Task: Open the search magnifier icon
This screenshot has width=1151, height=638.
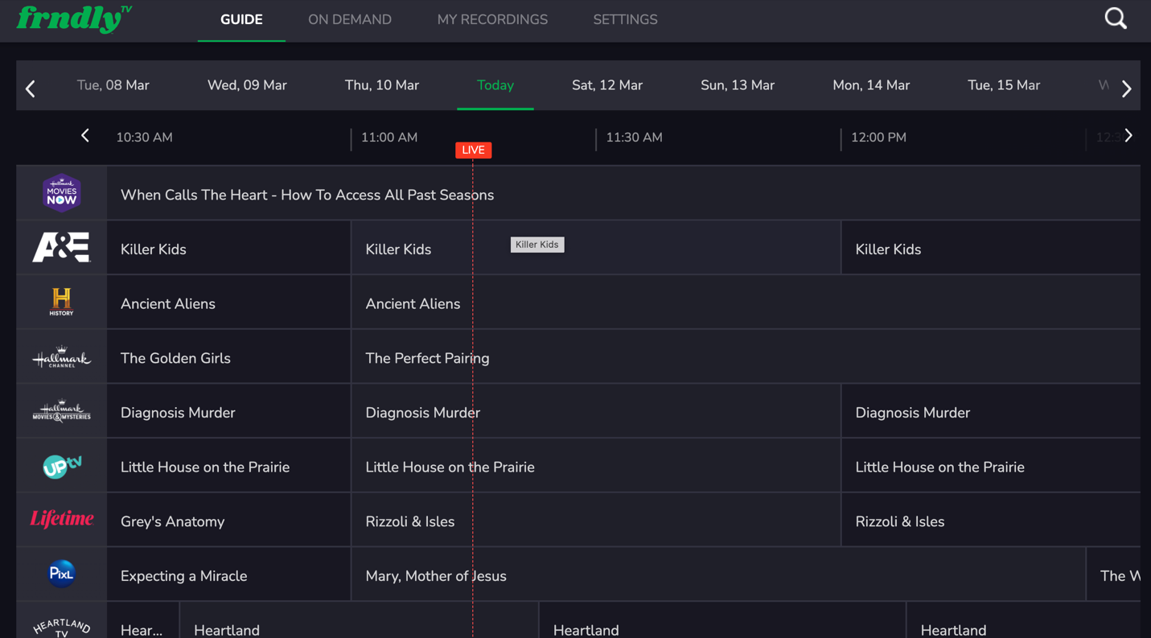Action: pyautogui.click(x=1116, y=19)
